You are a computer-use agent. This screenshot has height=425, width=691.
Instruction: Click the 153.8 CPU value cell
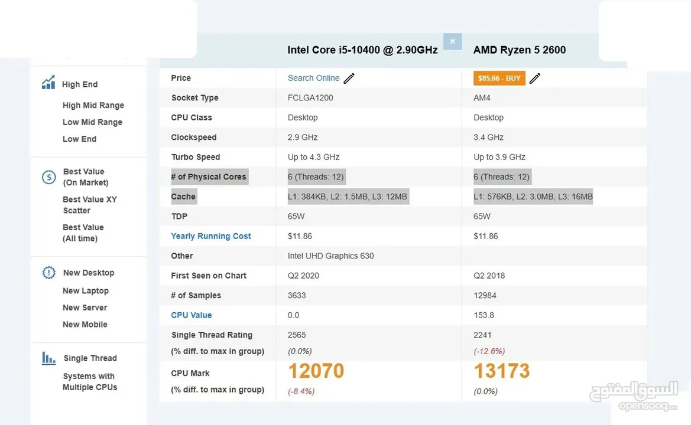click(x=484, y=315)
